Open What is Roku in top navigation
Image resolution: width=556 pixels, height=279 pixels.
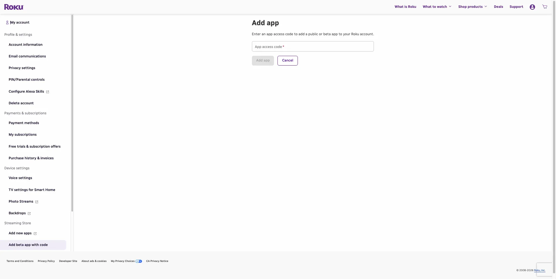[x=405, y=7]
